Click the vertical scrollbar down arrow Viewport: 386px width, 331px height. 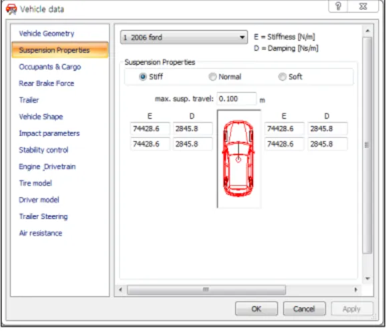tap(367, 278)
